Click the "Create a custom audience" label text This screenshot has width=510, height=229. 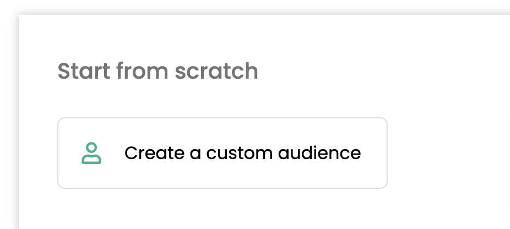[243, 153]
